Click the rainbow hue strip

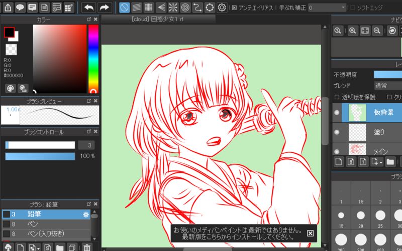point(93,59)
